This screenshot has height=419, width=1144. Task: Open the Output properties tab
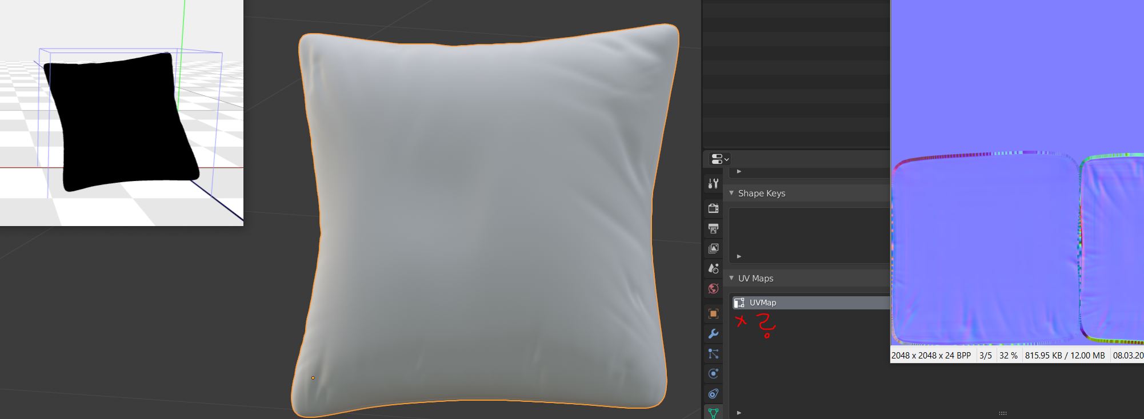(x=713, y=228)
